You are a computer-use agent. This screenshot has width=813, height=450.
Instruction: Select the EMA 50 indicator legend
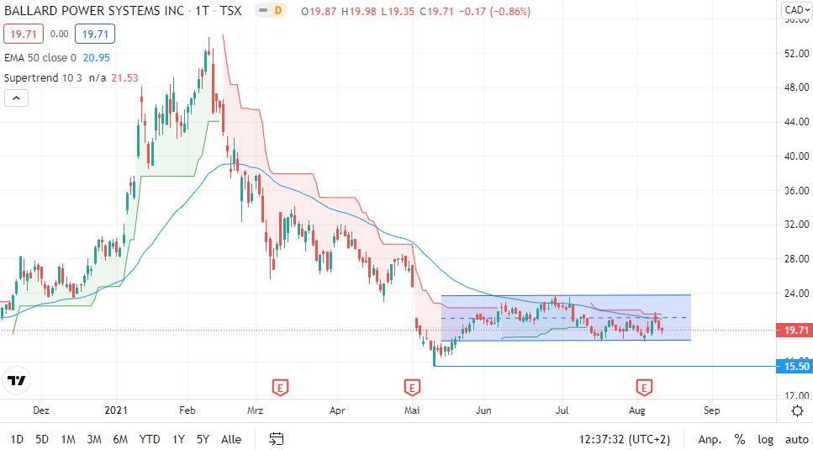(40, 57)
